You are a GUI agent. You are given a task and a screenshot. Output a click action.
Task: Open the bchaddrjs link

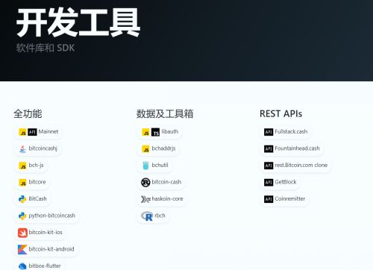click(163, 148)
